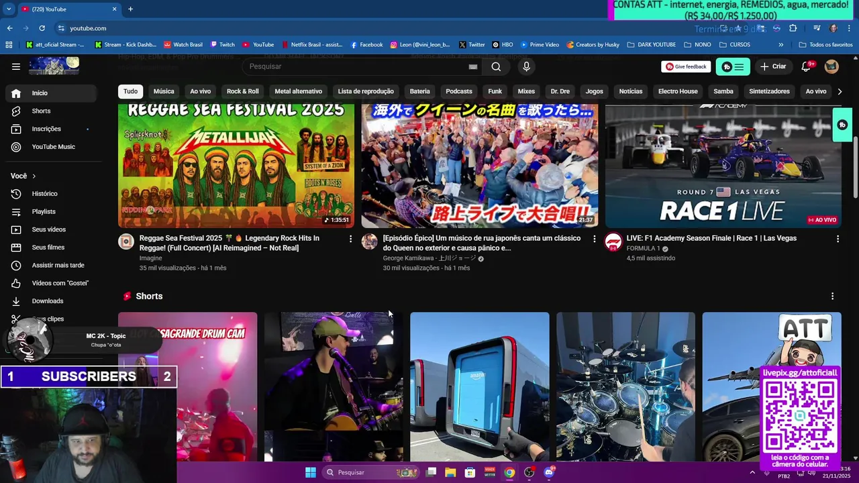Open the Amazon van Short thumbnail
This screenshot has height=483, width=859.
pos(480,386)
